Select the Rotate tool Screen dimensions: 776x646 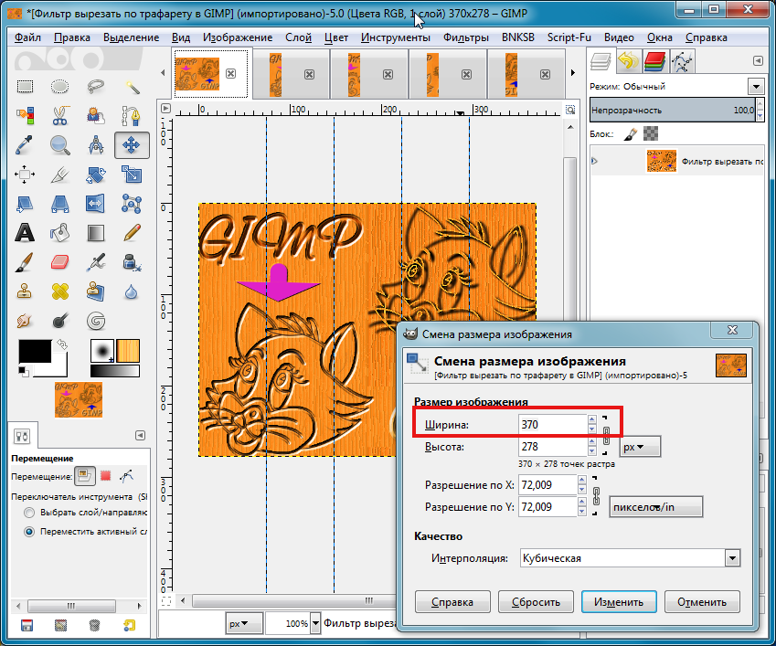point(96,175)
